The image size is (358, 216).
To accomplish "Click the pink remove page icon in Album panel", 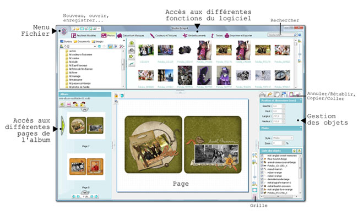I will coord(69,104).
